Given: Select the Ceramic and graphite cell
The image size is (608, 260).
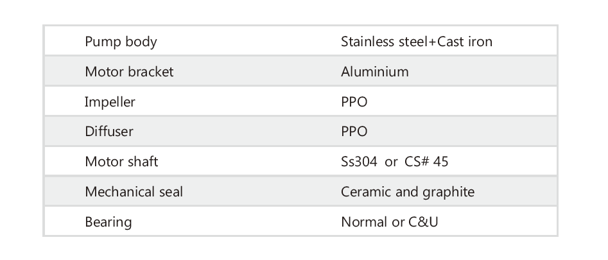Looking at the screenshot, I should [408, 192].
